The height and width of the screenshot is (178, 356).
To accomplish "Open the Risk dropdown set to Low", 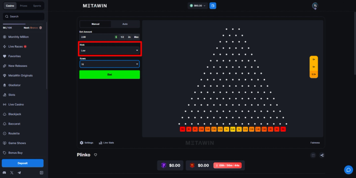I will (x=109, y=50).
